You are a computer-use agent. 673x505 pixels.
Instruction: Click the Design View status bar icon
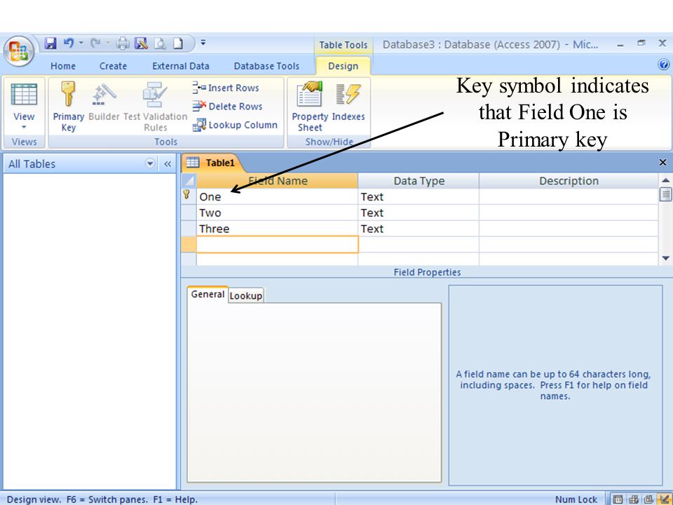coord(665,499)
